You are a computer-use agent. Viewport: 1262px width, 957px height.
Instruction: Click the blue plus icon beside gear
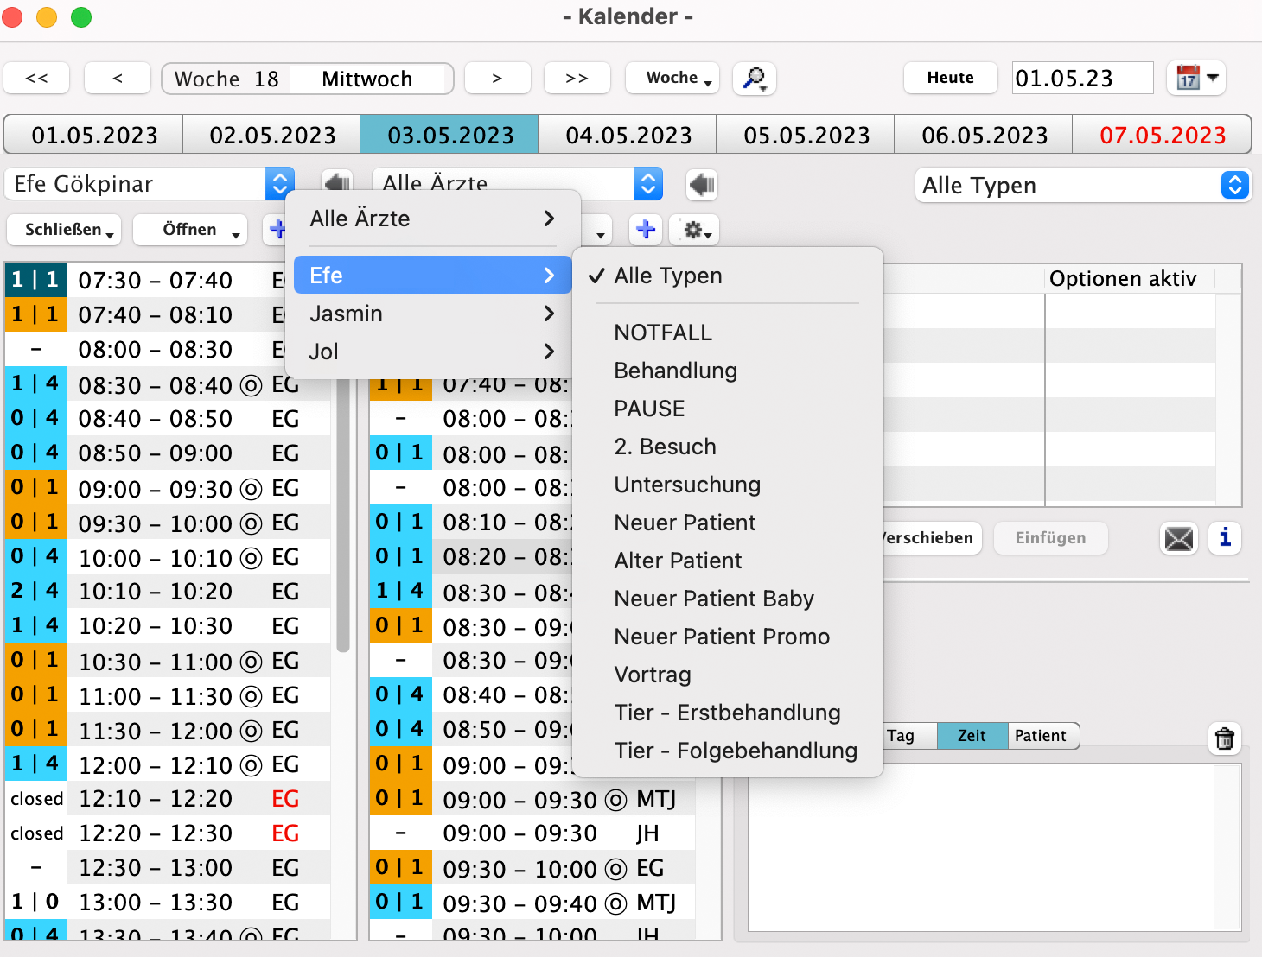tap(646, 230)
